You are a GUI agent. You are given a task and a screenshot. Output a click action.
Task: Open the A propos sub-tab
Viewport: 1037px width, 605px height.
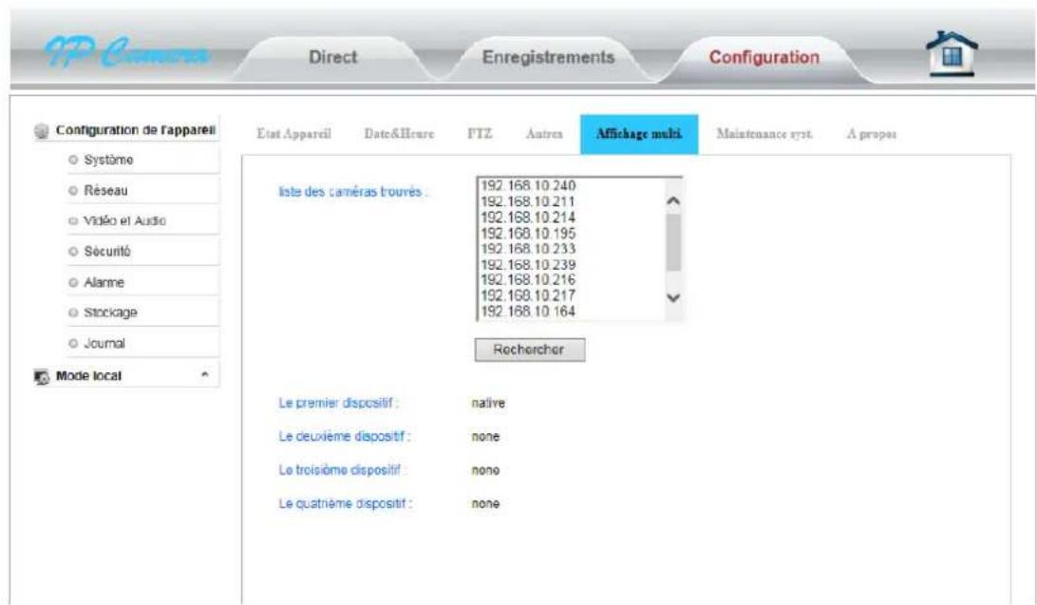point(872,134)
